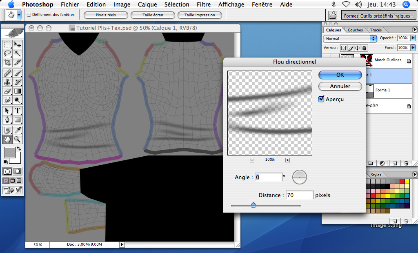Toggle the Aperçu preview checkbox

click(x=322, y=99)
